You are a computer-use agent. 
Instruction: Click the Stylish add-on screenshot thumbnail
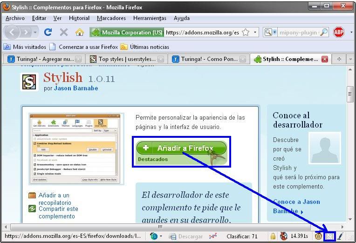coord(75,148)
